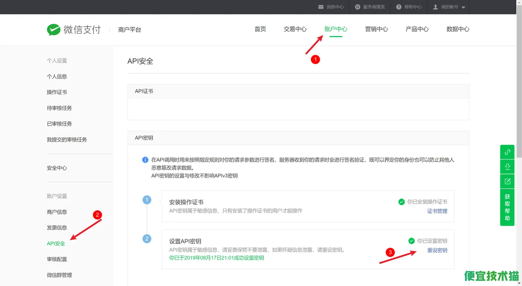The image size is (522, 286).
Task: Click the 证书管理 link
Action: 437,211
